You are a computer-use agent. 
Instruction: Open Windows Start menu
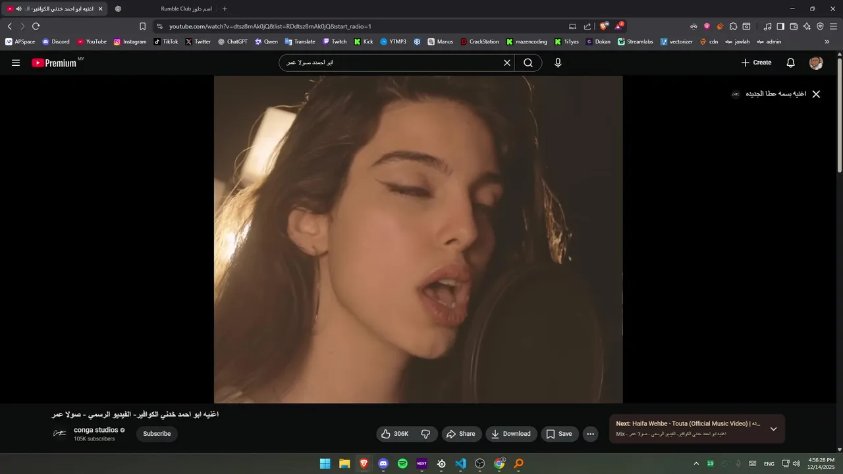[x=325, y=463]
